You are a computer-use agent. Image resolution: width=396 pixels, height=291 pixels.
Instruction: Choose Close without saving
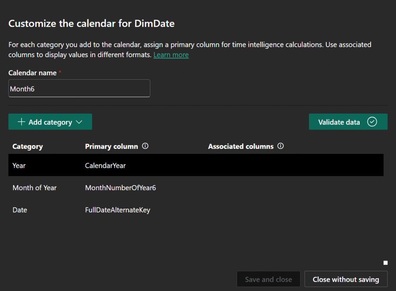tap(346, 279)
